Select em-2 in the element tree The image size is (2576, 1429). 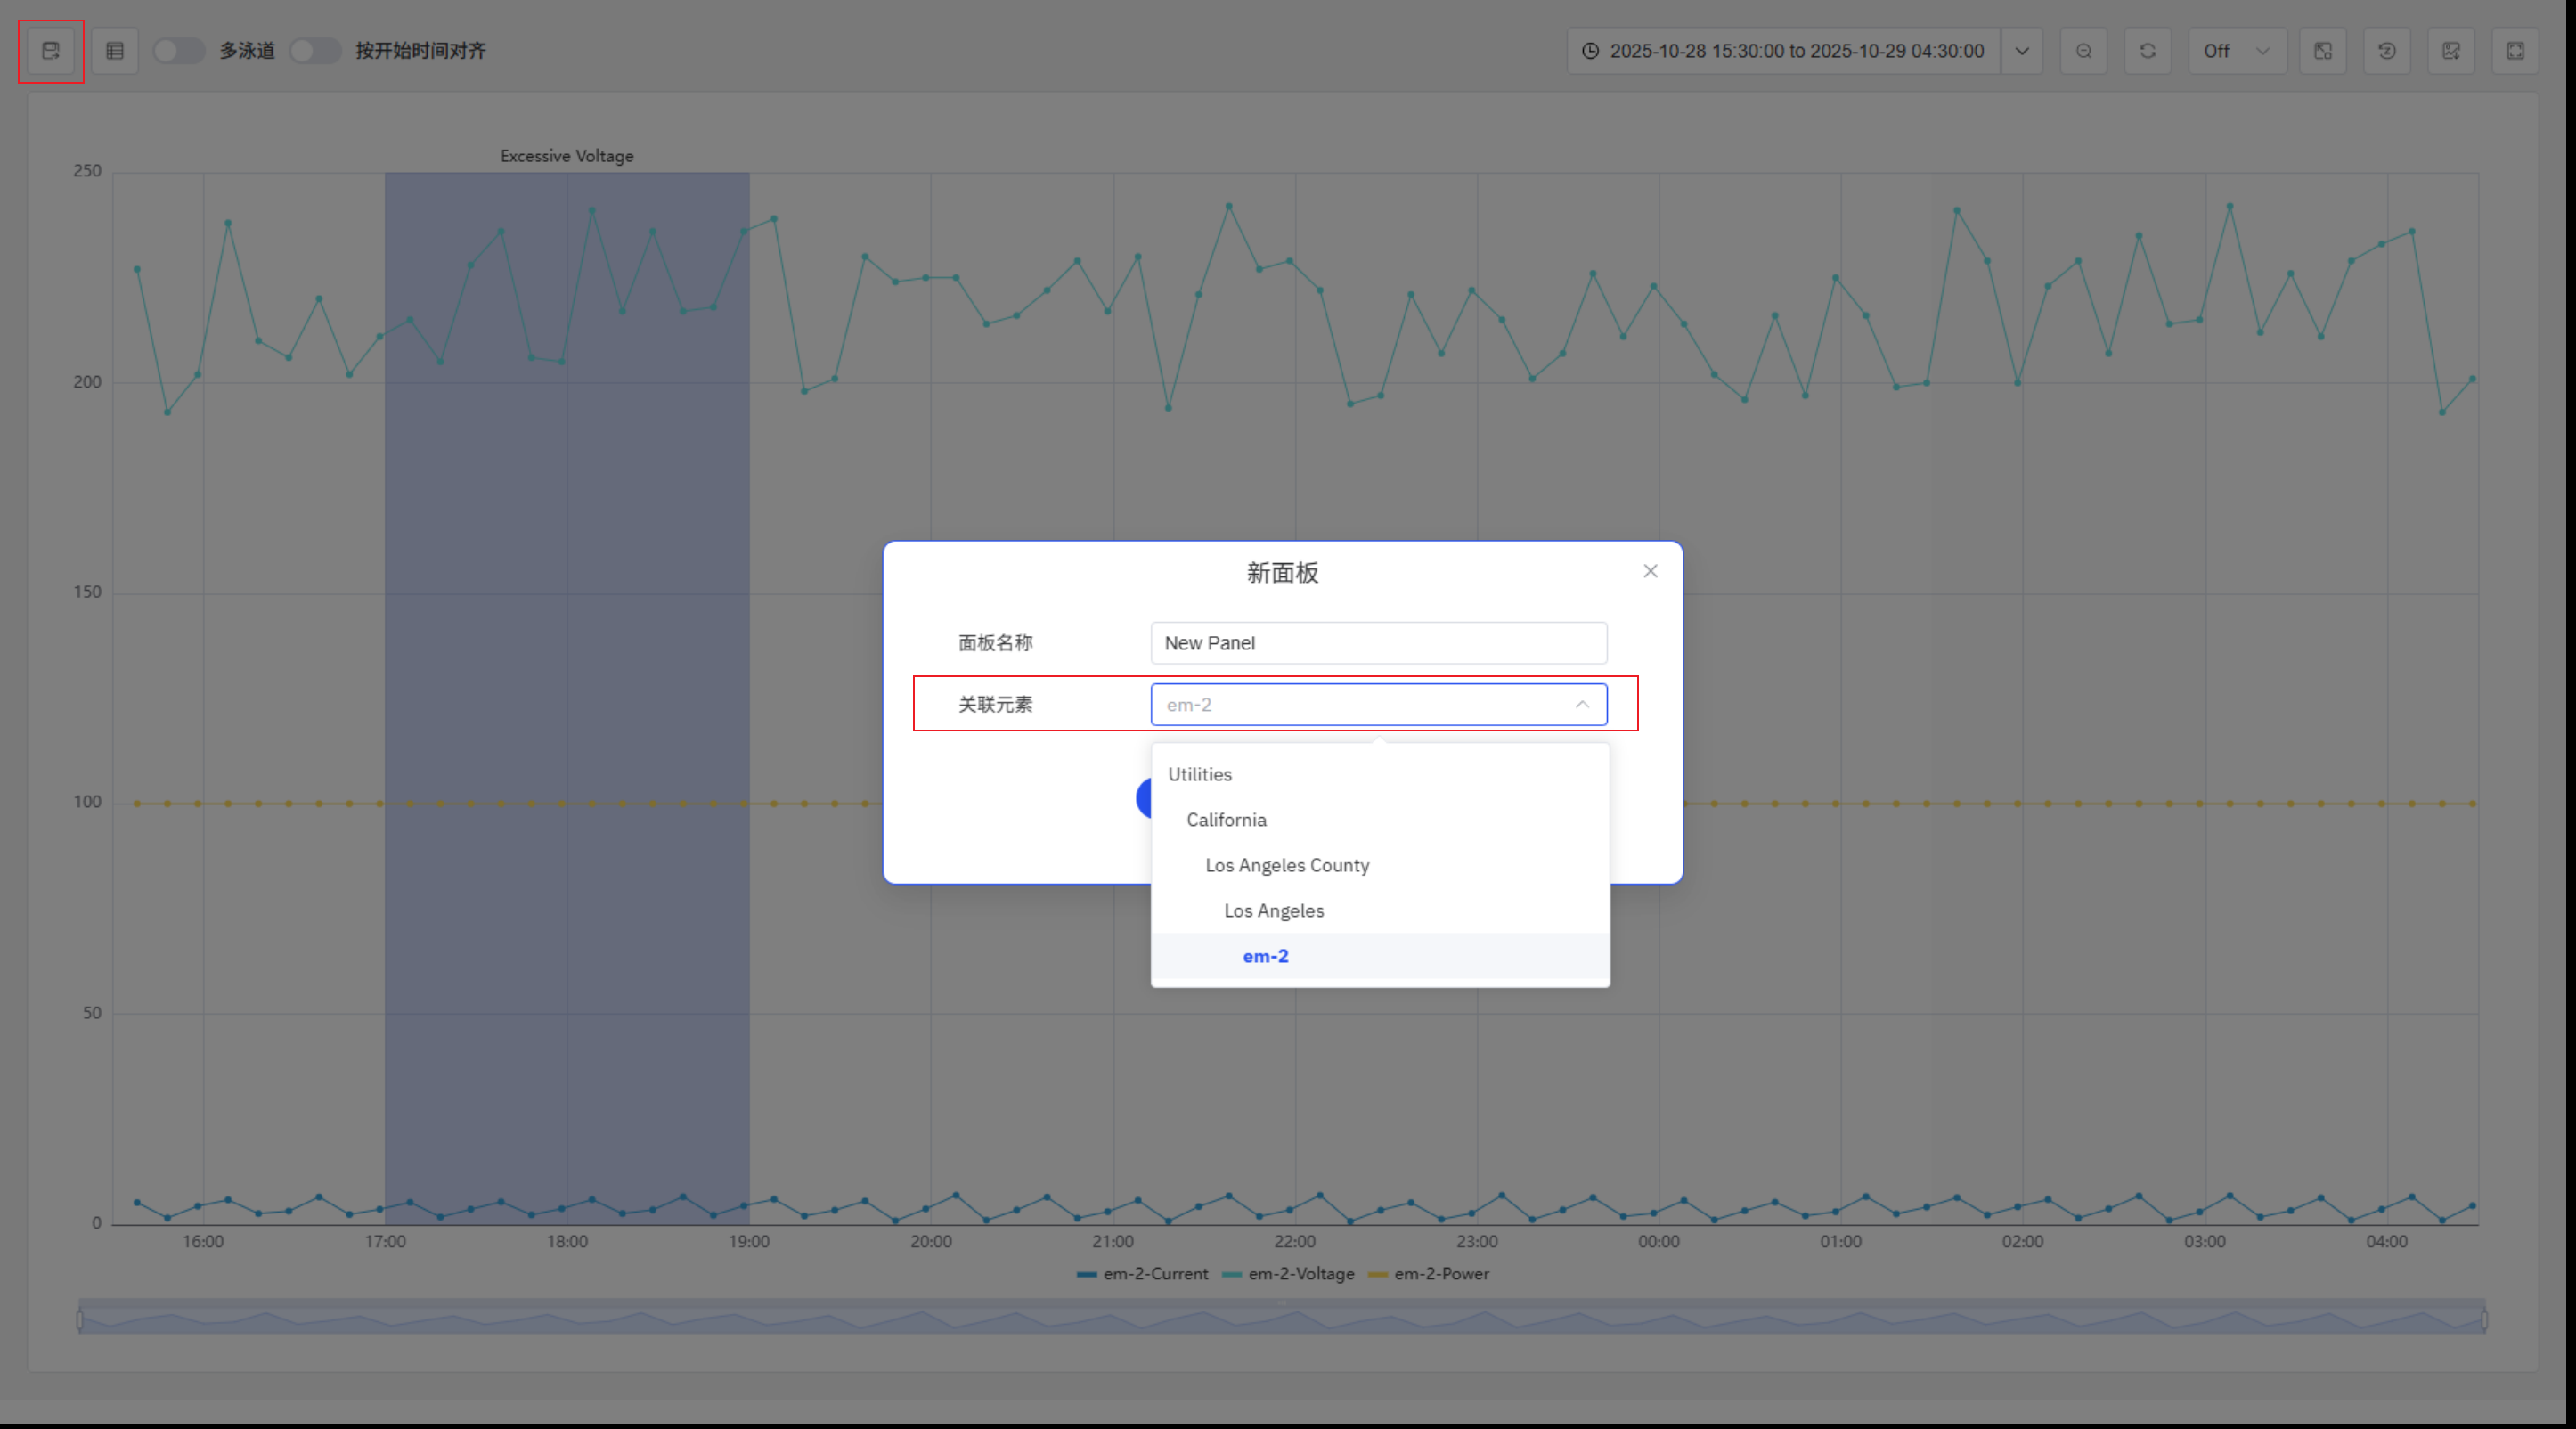coord(1265,957)
